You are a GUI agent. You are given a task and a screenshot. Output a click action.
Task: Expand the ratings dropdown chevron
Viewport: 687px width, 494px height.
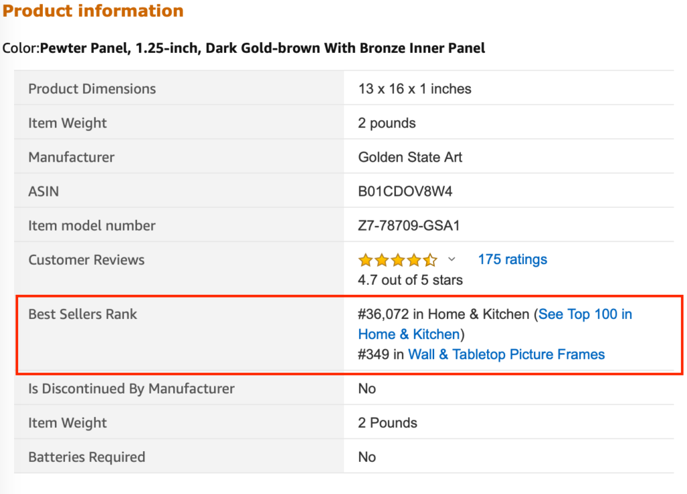tap(452, 259)
